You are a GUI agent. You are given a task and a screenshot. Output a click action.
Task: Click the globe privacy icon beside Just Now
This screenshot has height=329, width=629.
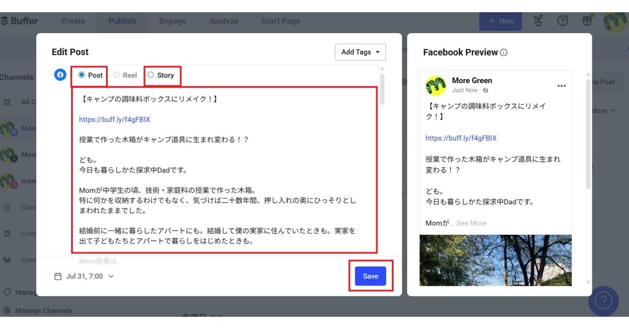[485, 91]
